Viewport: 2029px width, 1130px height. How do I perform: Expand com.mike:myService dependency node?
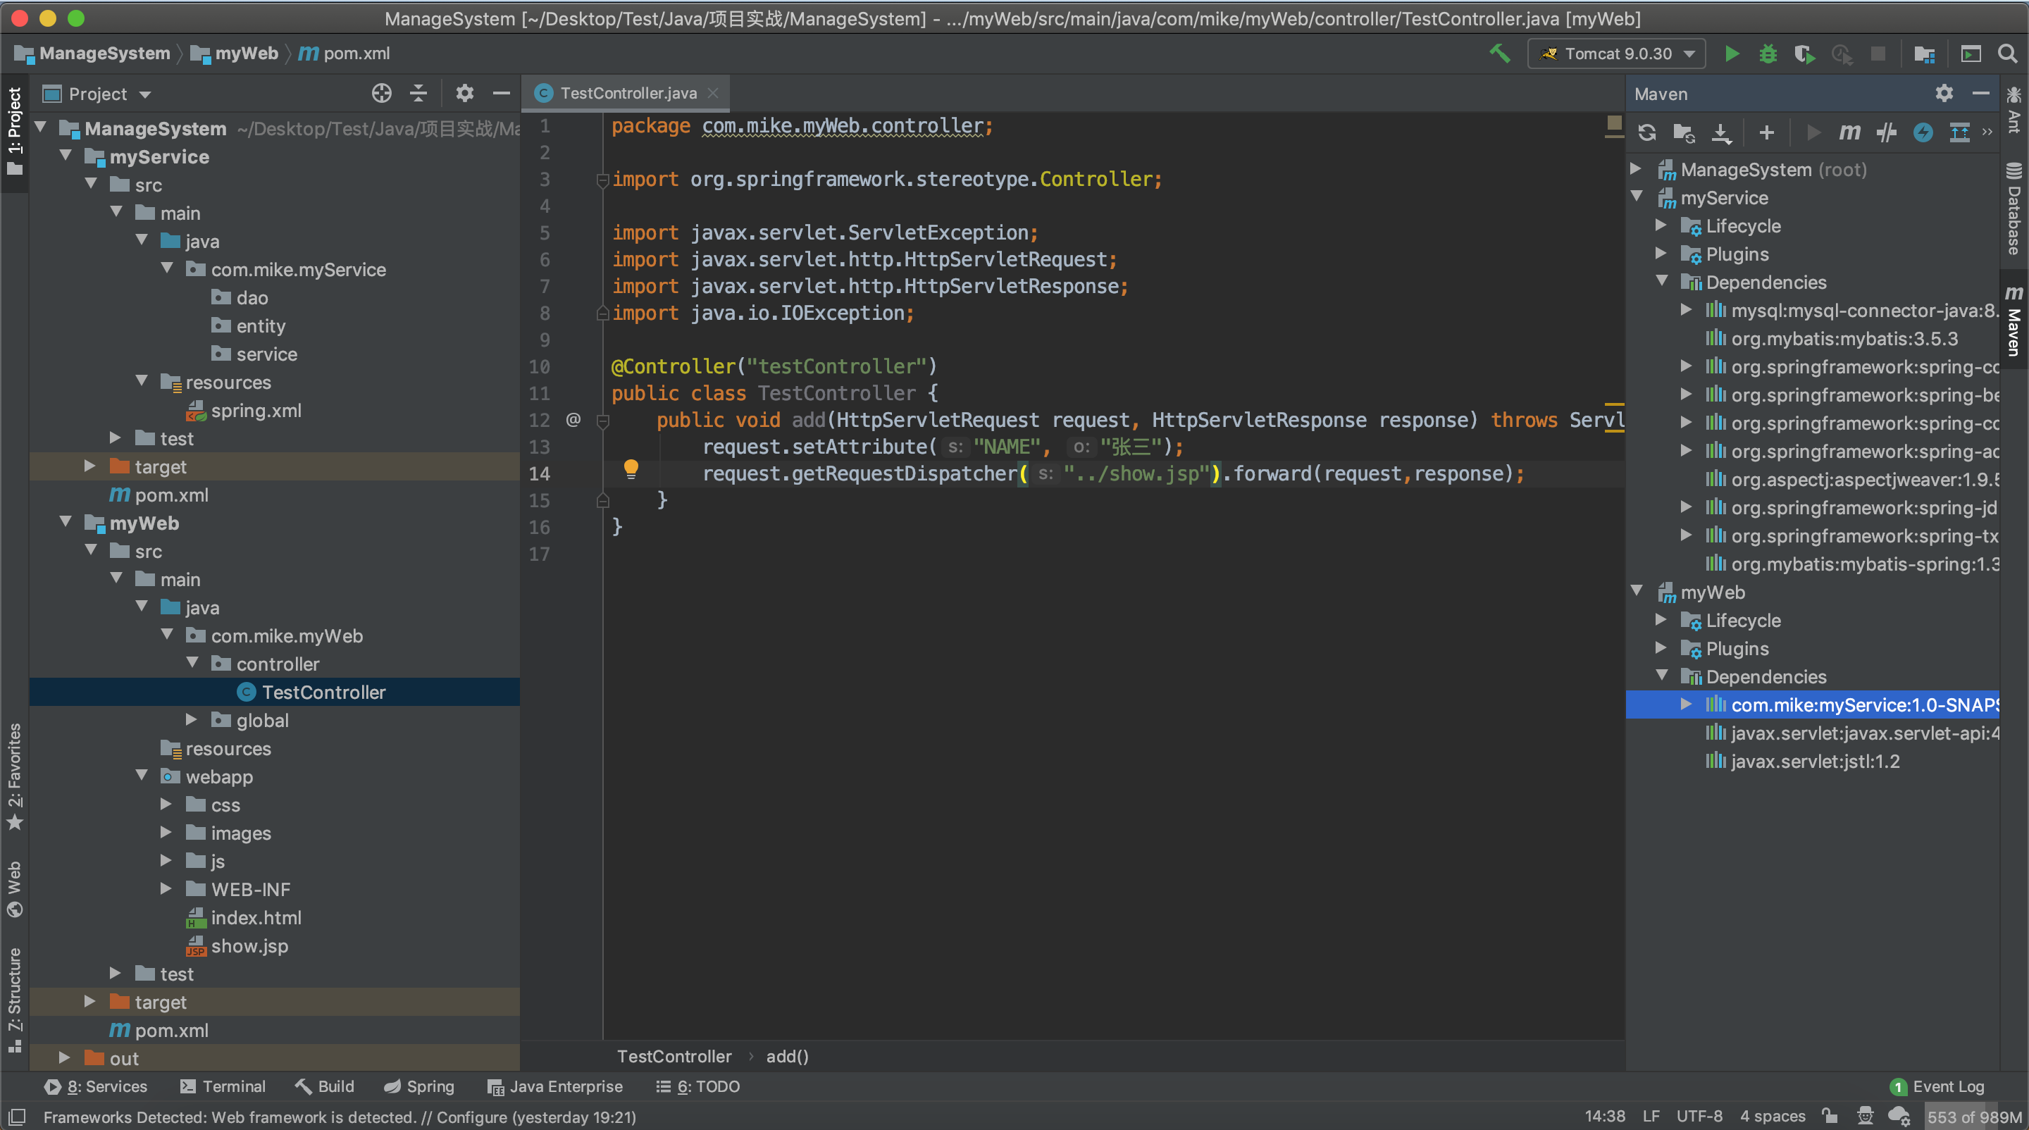coord(1687,704)
